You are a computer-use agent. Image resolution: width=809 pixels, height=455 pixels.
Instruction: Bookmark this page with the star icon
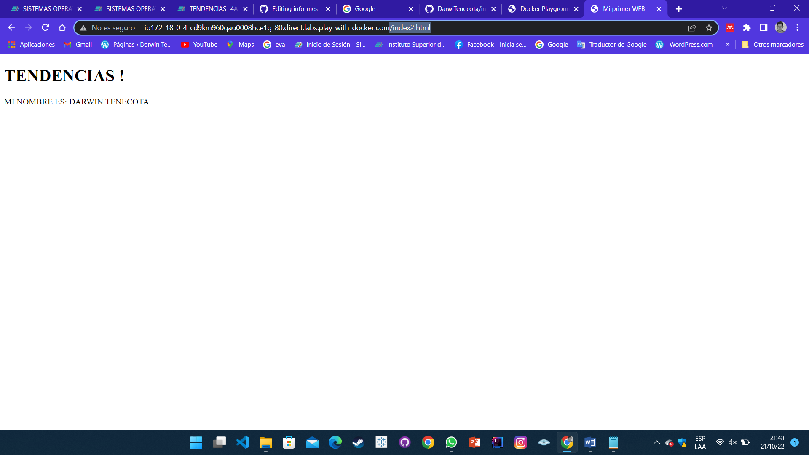(x=709, y=27)
